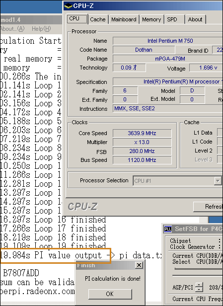The width and height of the screenshot is (223, 306).
Task: Switch to the About tab in CPU-Z
Action: click(x=195, y=19)
